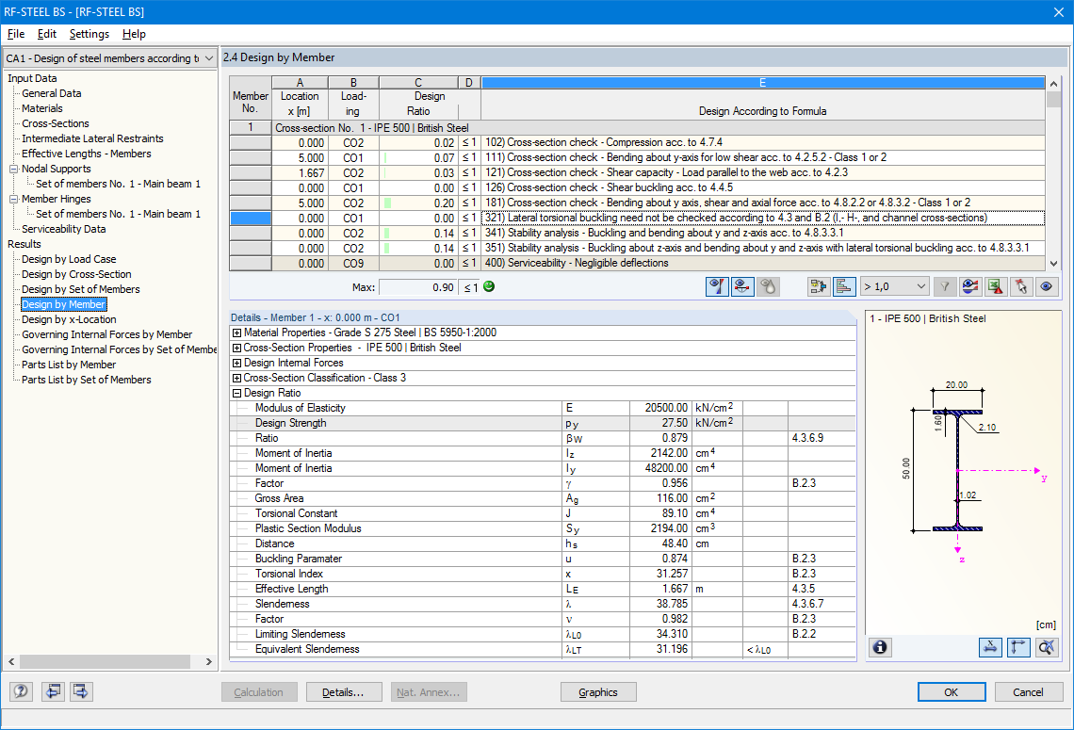Screen dimensions: 1074x730
Task: Open the Edit menu
Action: (x=46, y=34)
